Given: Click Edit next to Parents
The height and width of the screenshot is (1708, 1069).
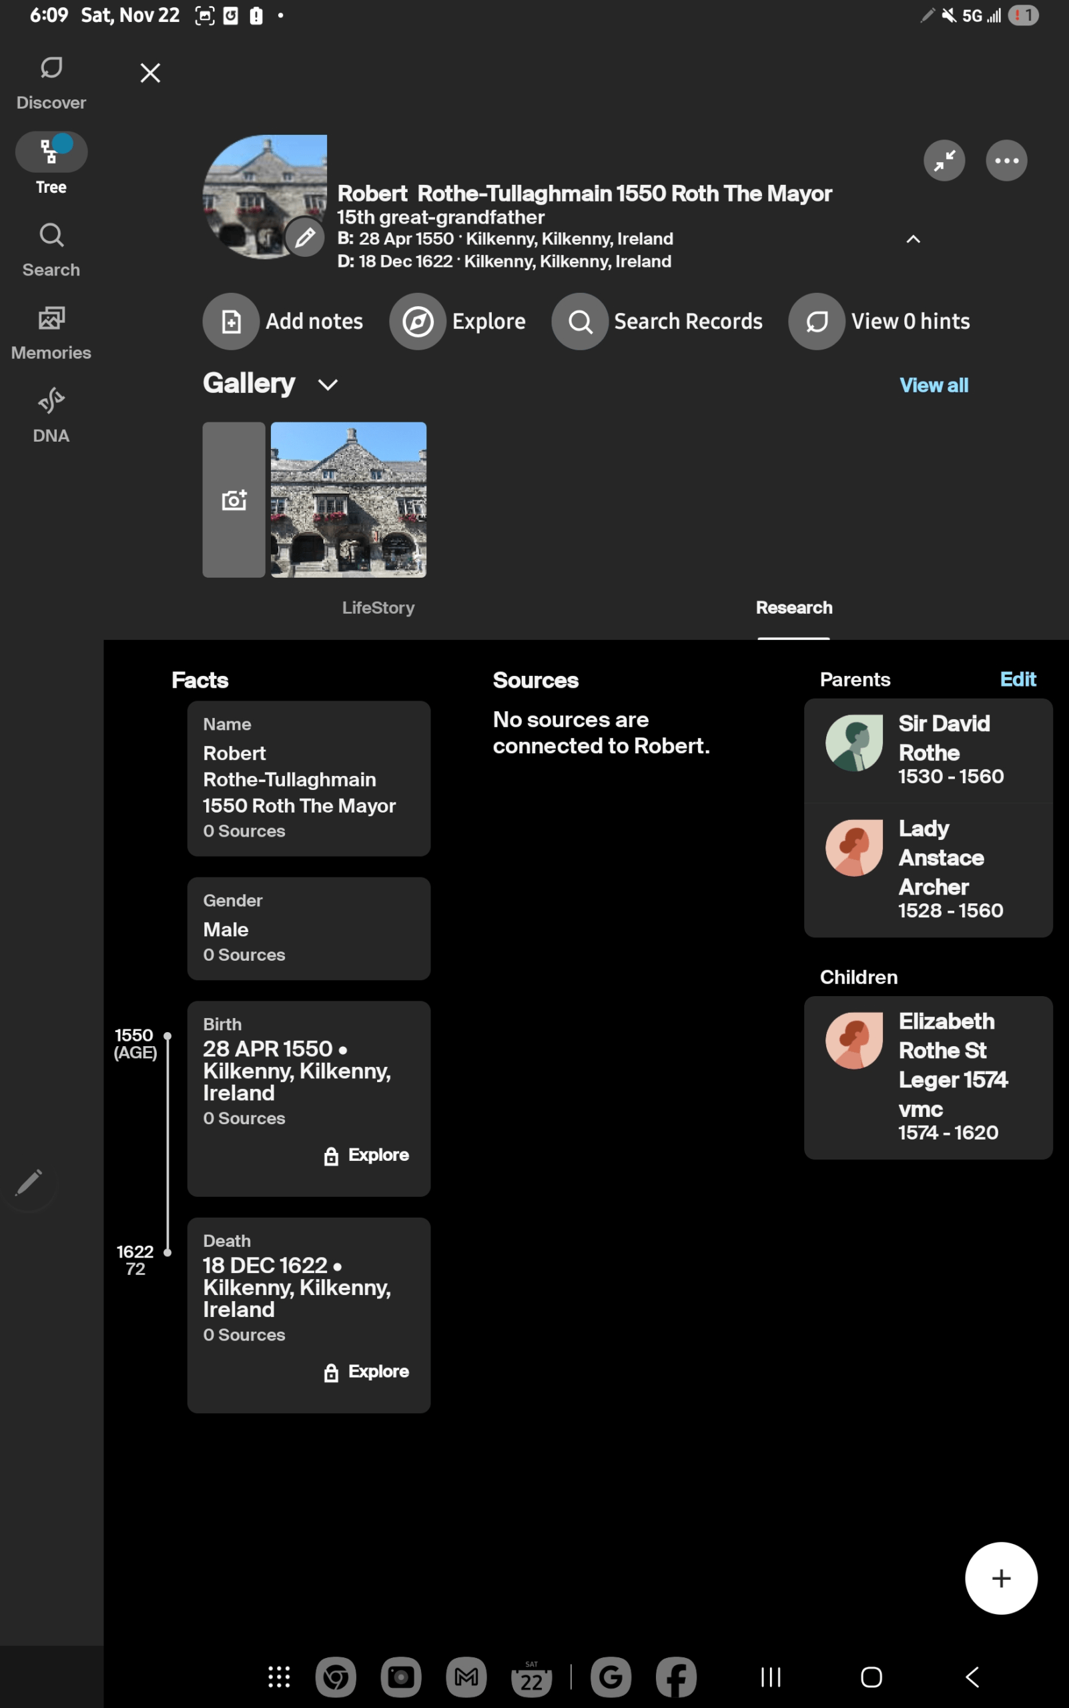Looking at the screenshot, I should click(1018, 679).
